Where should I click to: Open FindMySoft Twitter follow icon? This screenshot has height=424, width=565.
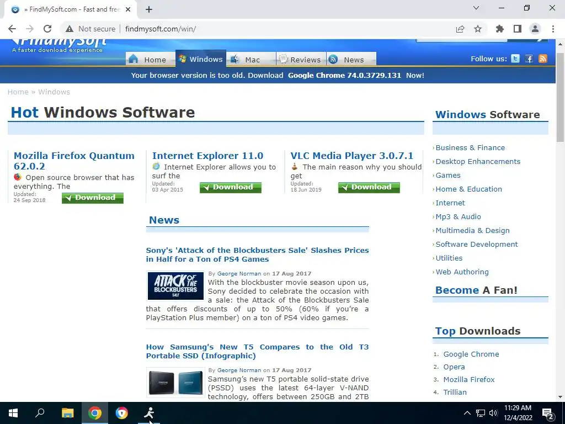click(515, 59)
